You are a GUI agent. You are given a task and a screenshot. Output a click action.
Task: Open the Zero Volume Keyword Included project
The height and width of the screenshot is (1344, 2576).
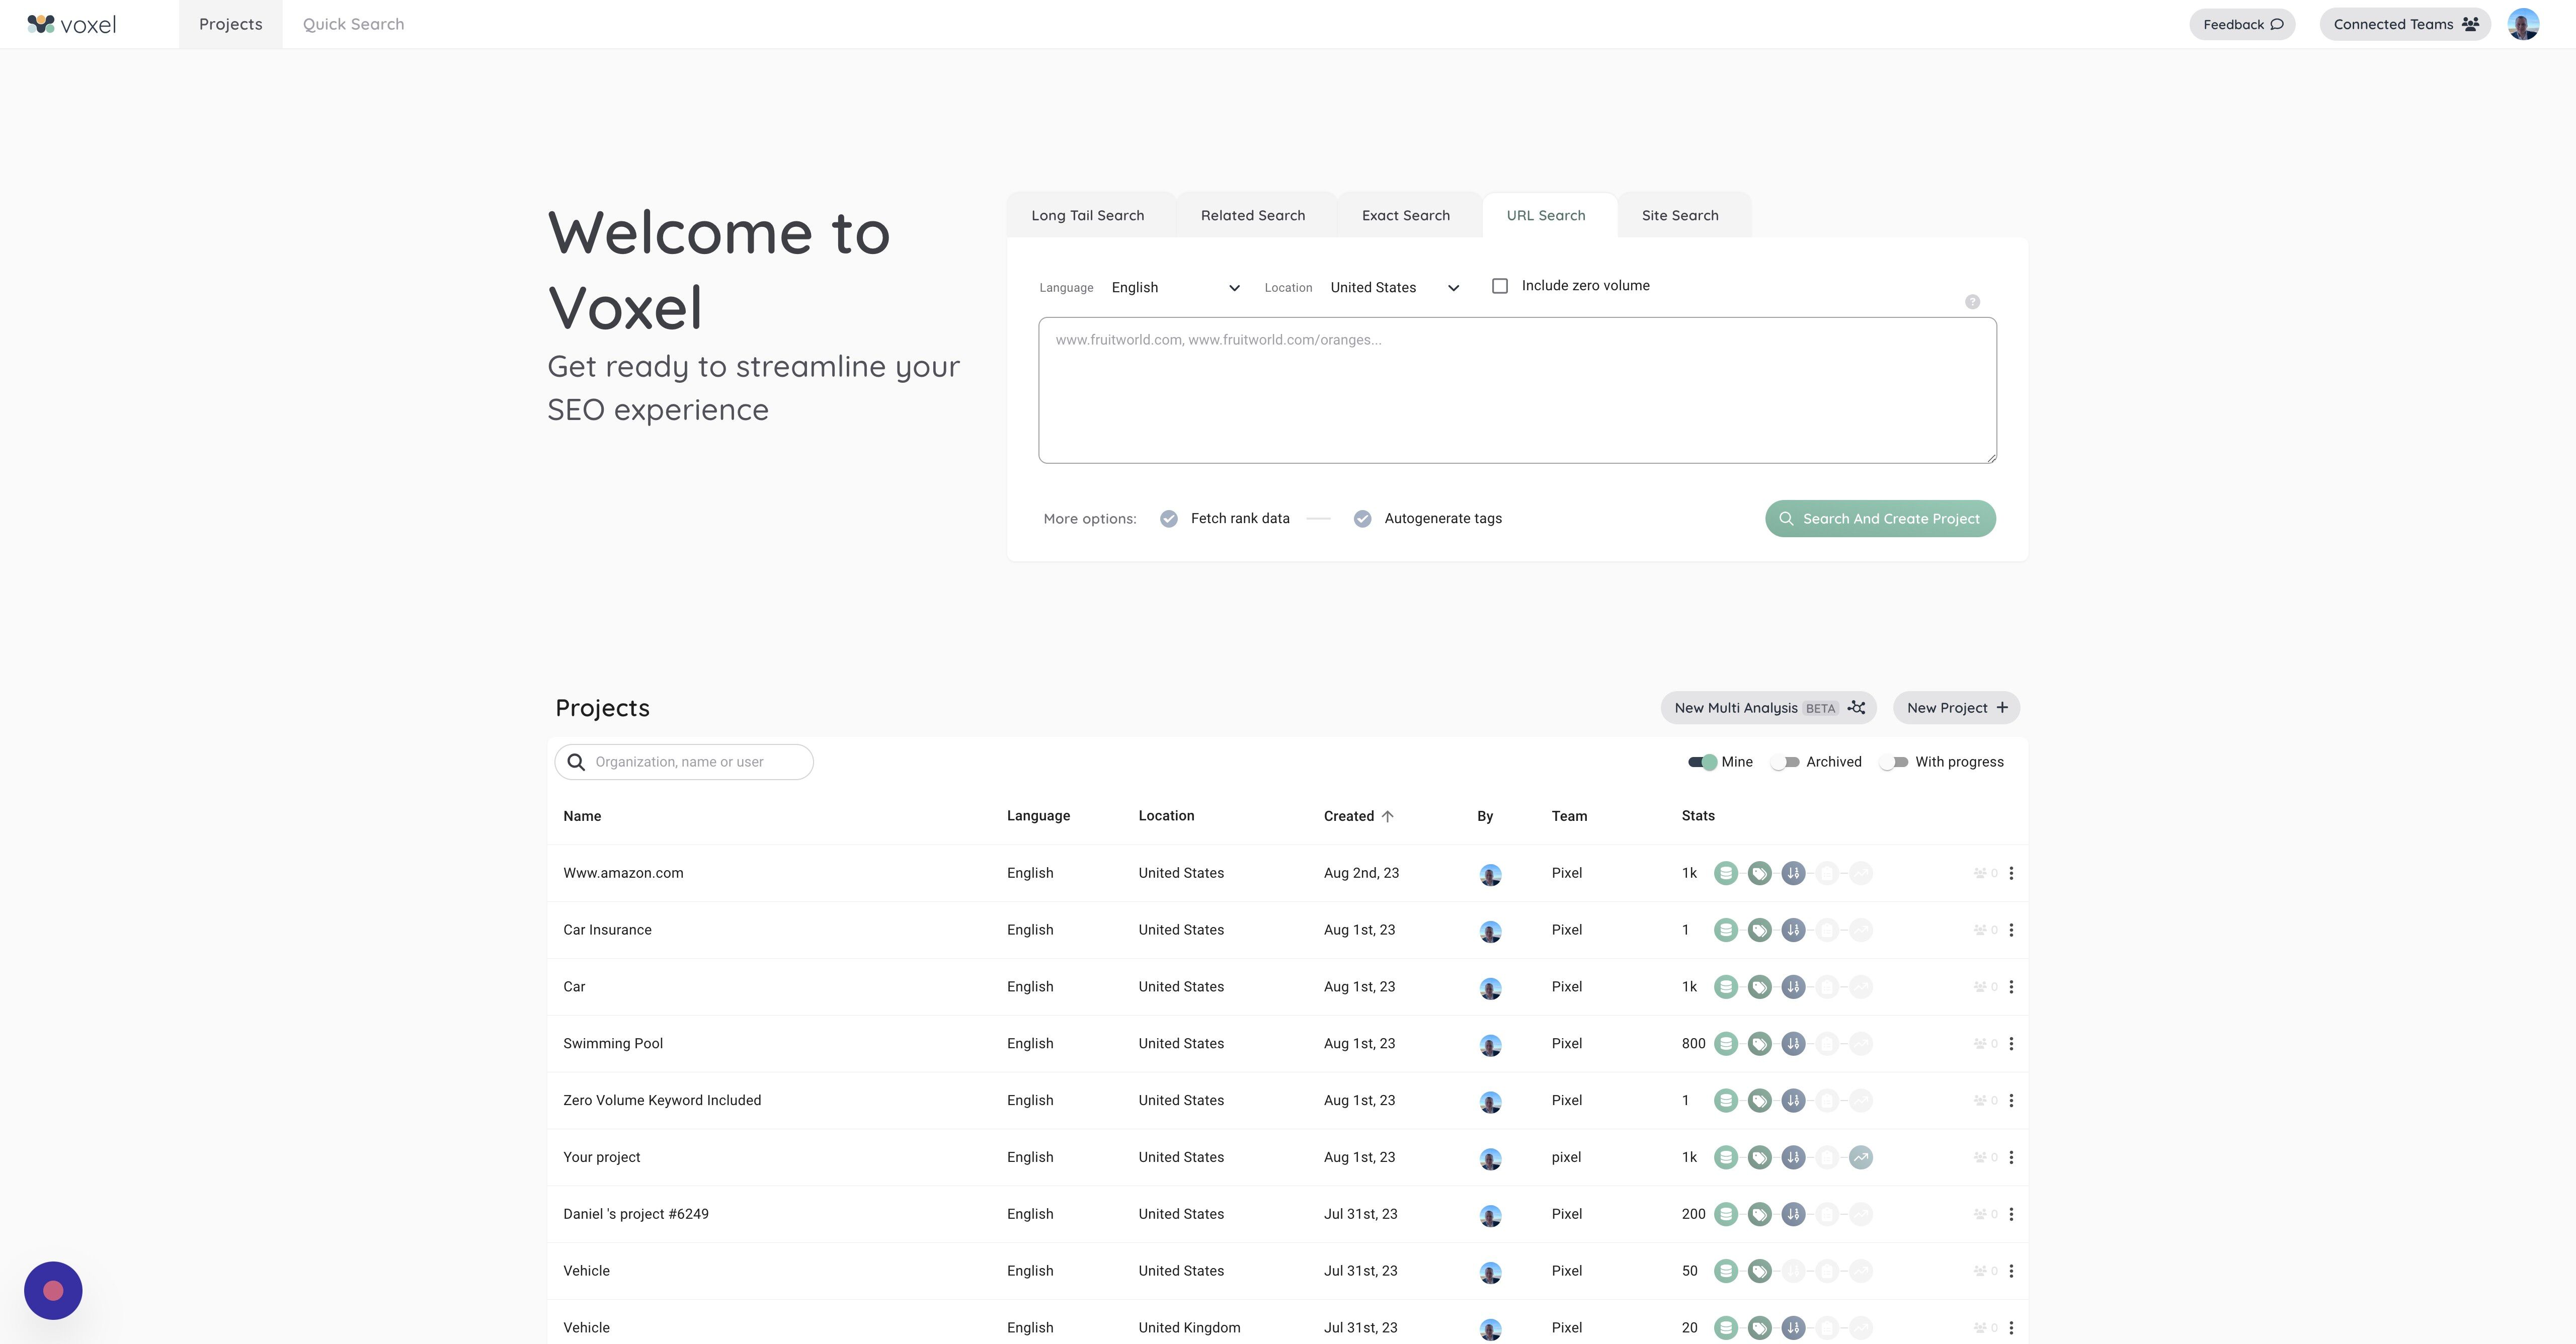tap(662, 1101)
